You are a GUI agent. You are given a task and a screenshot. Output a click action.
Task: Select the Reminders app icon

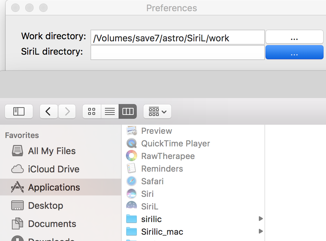pyautogui.click(x=132, y=168)
